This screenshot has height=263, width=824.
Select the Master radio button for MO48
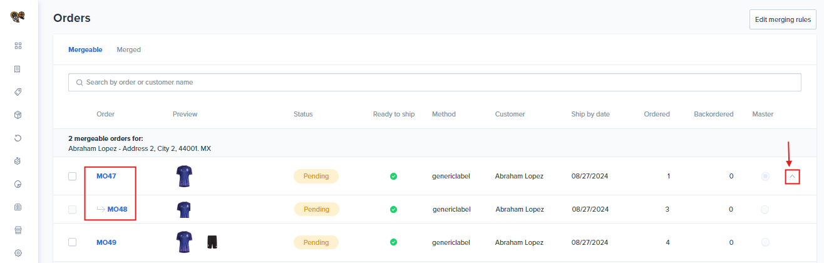coord(765,210)
